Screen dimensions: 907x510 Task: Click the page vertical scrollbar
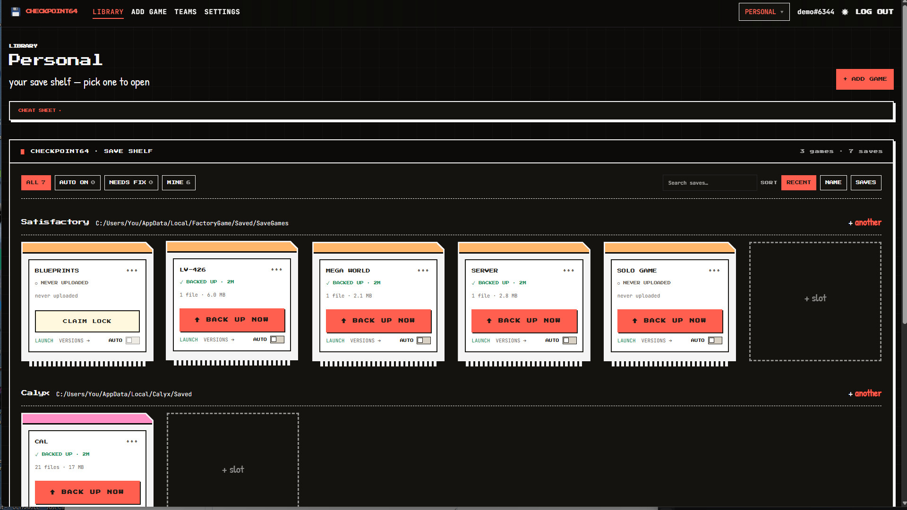904,165
